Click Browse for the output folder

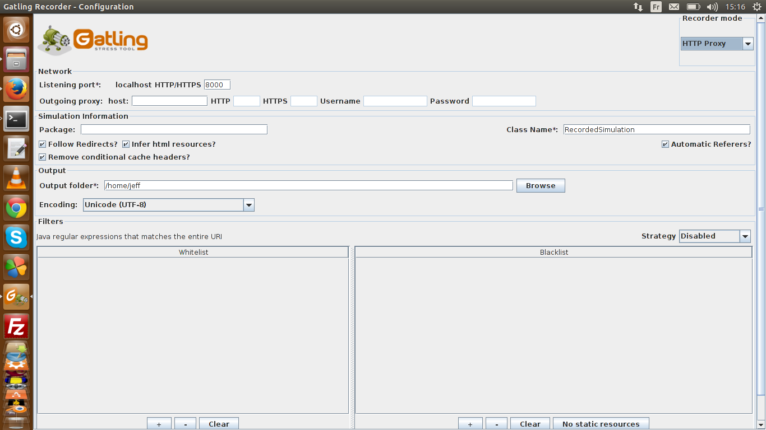point(540,186)
